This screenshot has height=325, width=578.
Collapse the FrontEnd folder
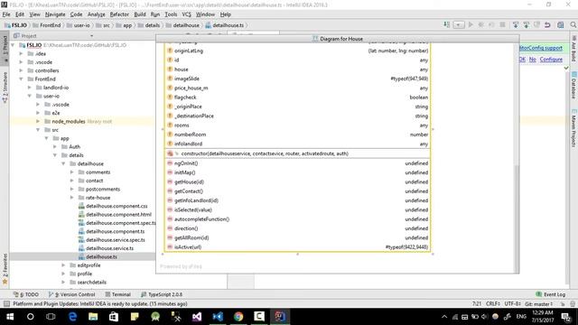click(21, 79)
